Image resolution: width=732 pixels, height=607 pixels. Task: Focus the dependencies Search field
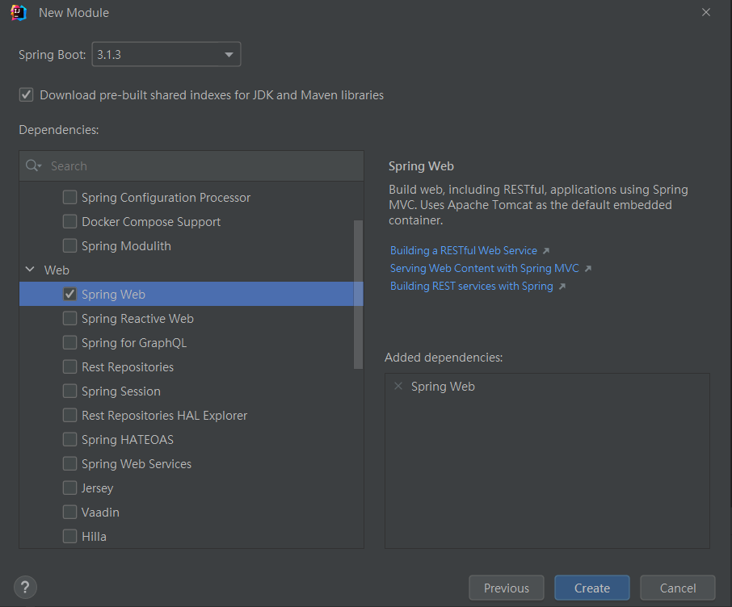(x=191, y=165)
